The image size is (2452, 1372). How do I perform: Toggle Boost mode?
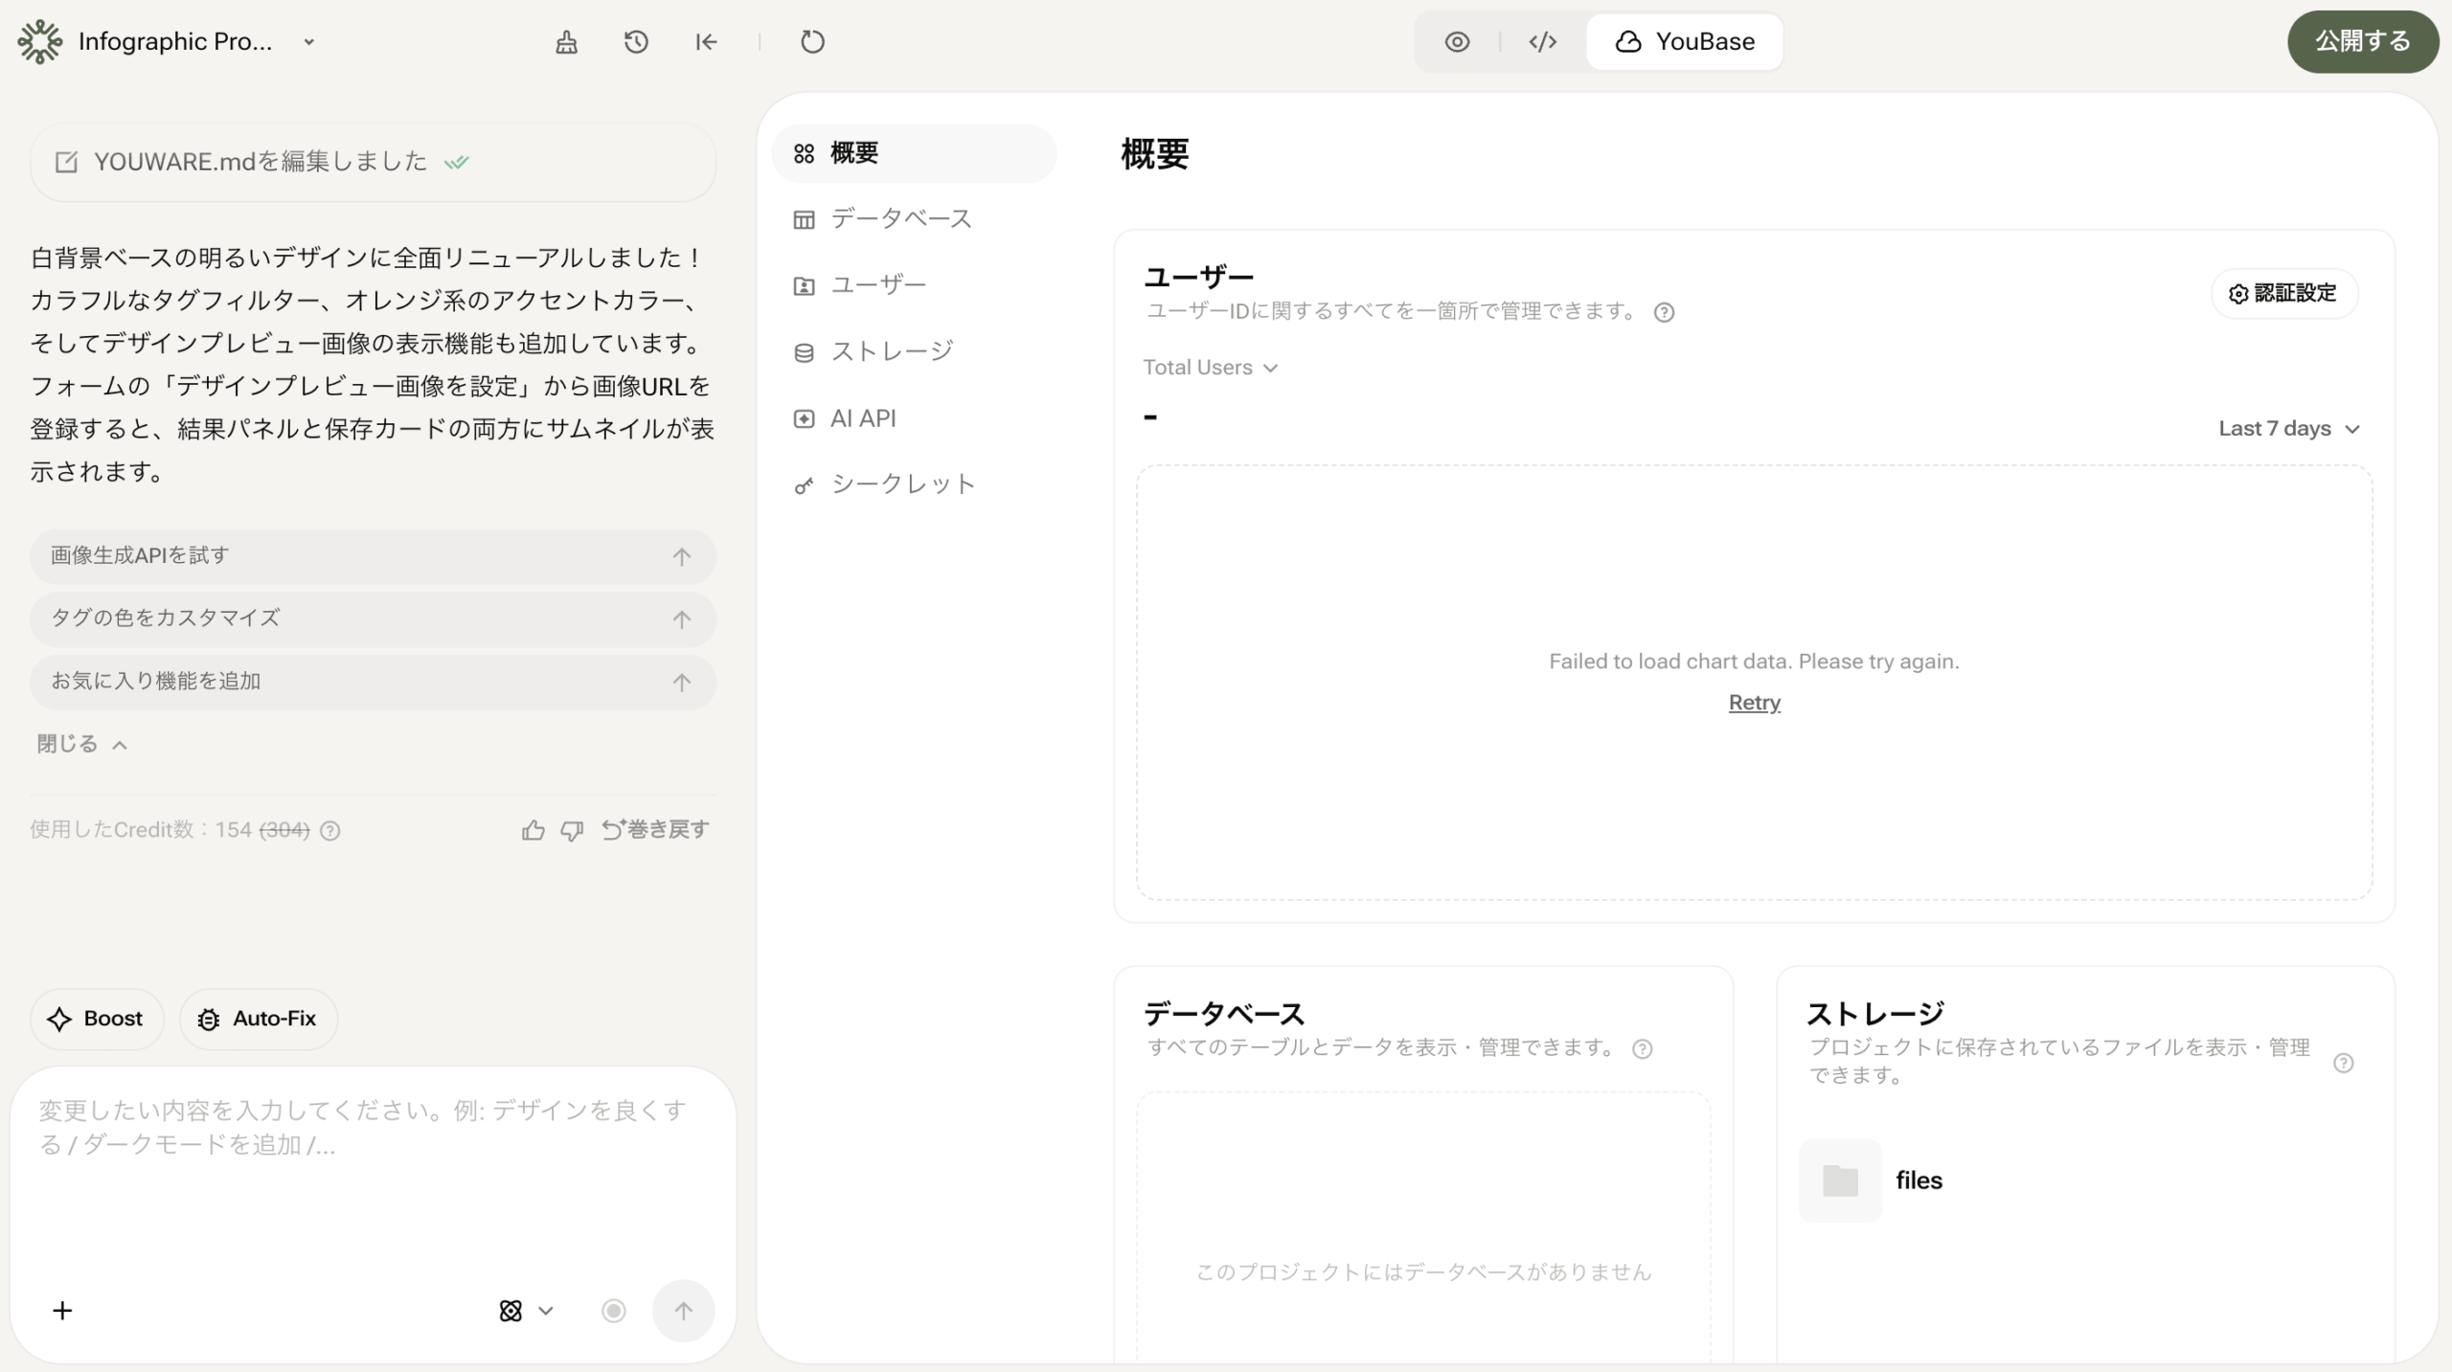pyautogui.click(x=97, y=1019)
